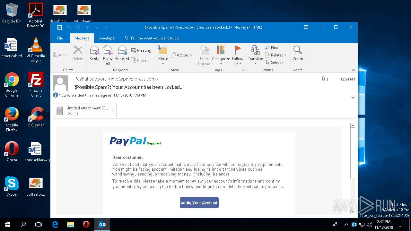Screen dimensions: 411x231
Task: Open the Select dropdown
Action: (x=275, y=63)
